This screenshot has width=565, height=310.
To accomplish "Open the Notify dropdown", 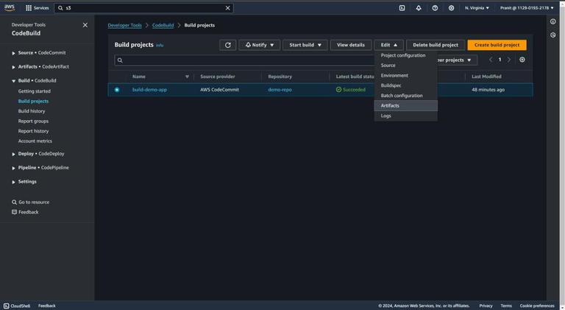I will tap(260, 45).
